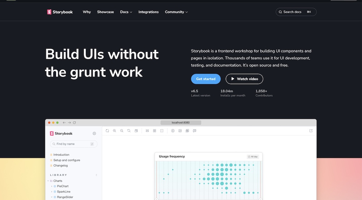Click the Storybook logo in the navbar
Viewport: 362px width, 200px height.
[60, 12]
